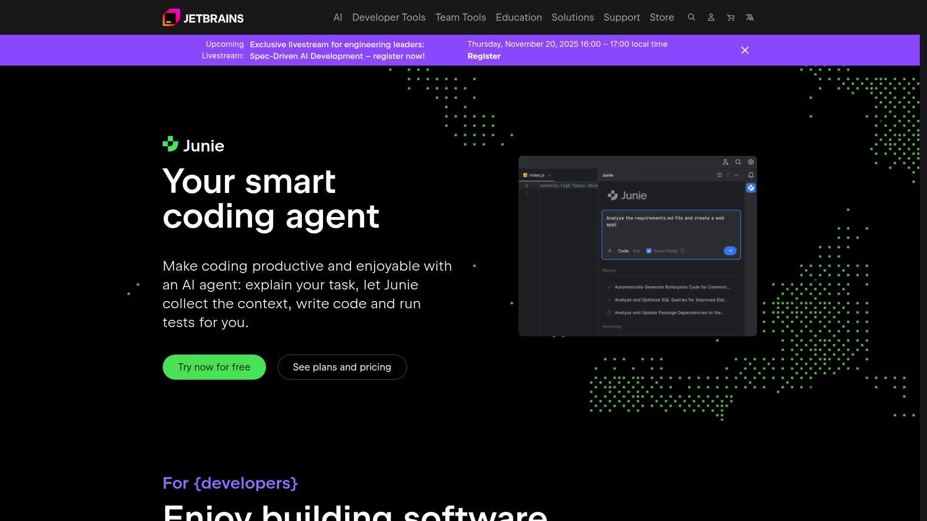Image resolution: width=927 pixels, height=521 pixels.
Task: Toggle Brave Mode checkbox
Action: click(x=649, y=251)
